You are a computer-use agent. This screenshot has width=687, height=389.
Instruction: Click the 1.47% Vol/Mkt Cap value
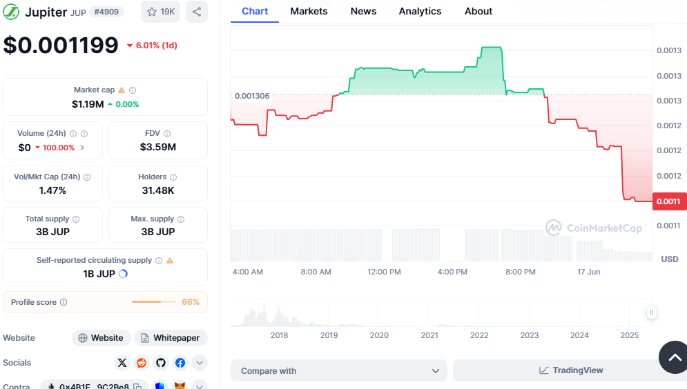pyautogui.click(x=52, y=190)
